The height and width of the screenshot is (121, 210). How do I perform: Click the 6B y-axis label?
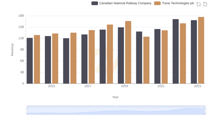point(22,61)
